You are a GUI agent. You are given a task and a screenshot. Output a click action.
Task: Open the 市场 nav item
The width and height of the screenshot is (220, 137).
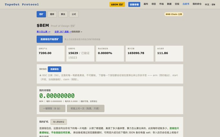161,4
